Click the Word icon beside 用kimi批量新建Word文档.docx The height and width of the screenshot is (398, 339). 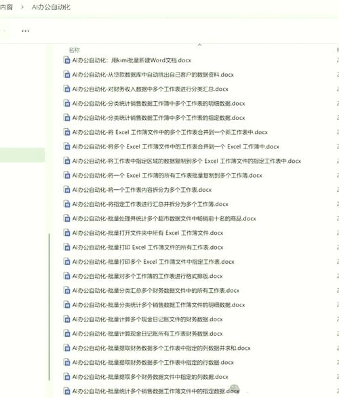(x=66, y=60)
